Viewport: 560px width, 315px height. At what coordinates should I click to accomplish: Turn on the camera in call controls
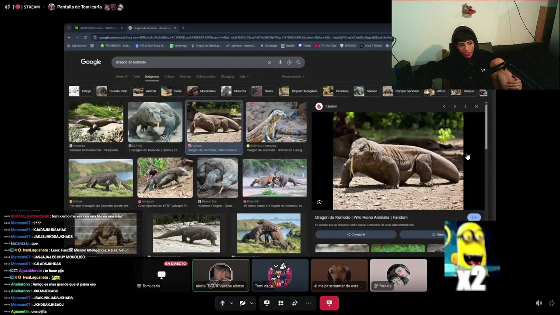[242, 303]
